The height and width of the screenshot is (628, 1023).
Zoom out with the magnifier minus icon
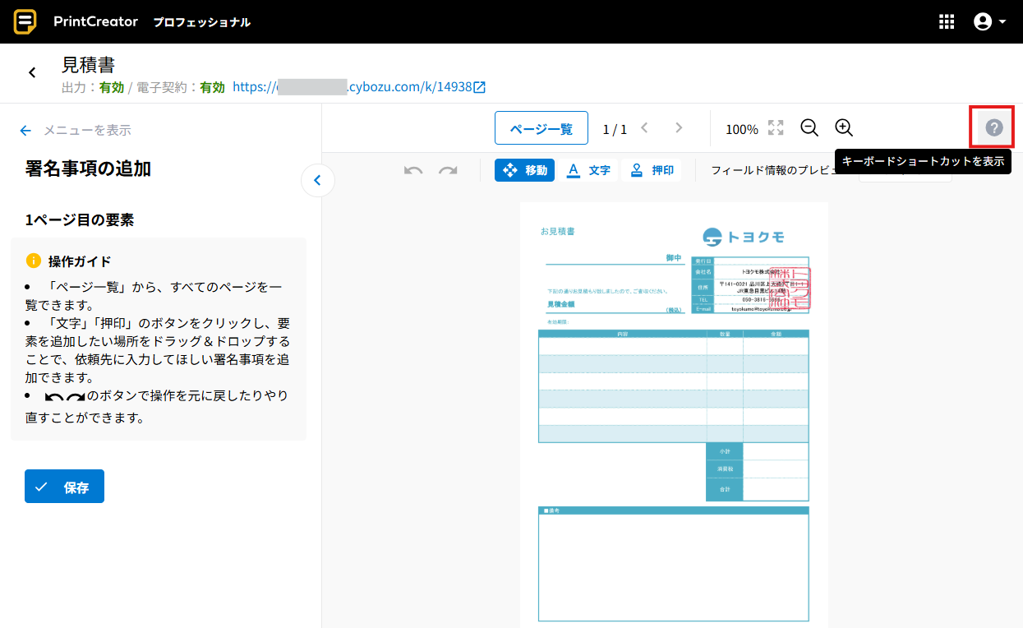point(809,128)
